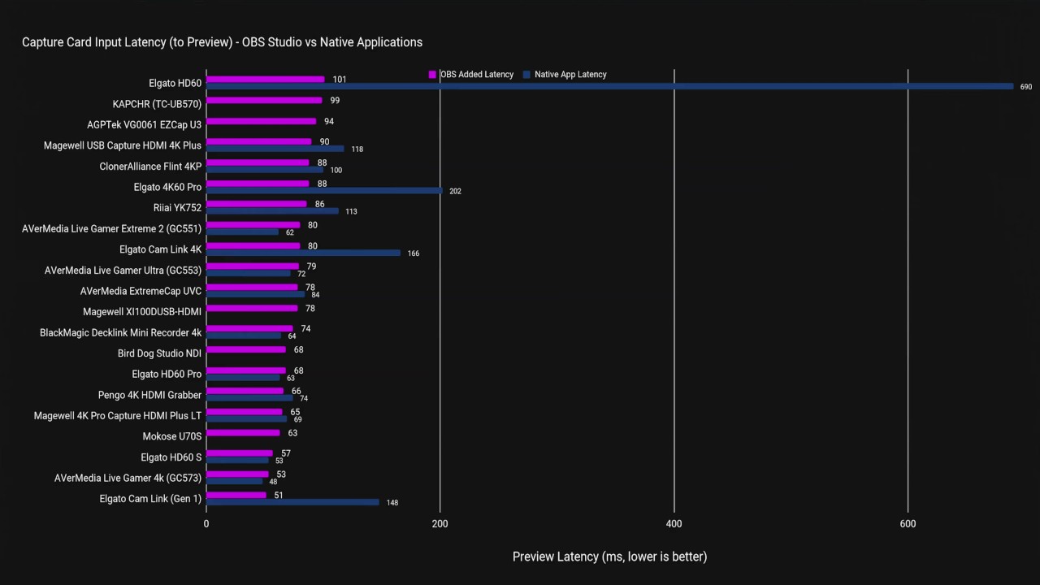1040x585 pixels.
Task: Click the 400 tick on the x-axis
Action: 674,524
